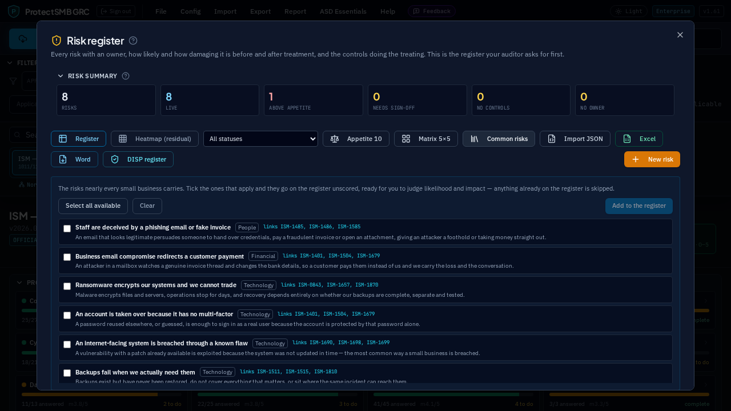Click the Needs Sign-off summary card
Viewport: 731px width, 411px height.
[417, 100]
